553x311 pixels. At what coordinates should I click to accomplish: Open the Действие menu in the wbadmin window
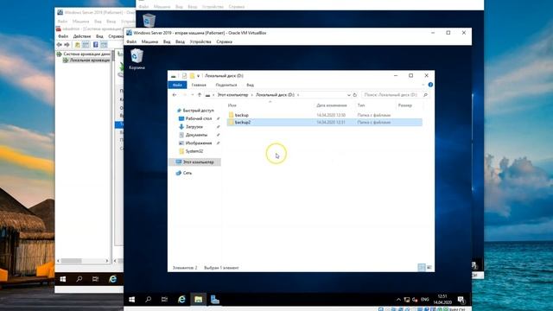pyautogui.click(x=82, y=36)
